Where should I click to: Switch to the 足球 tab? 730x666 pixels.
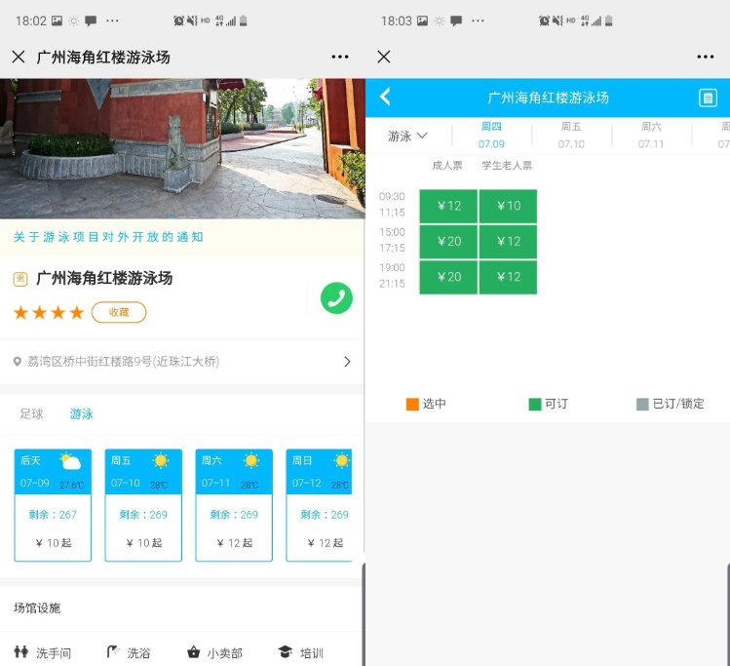32,414
